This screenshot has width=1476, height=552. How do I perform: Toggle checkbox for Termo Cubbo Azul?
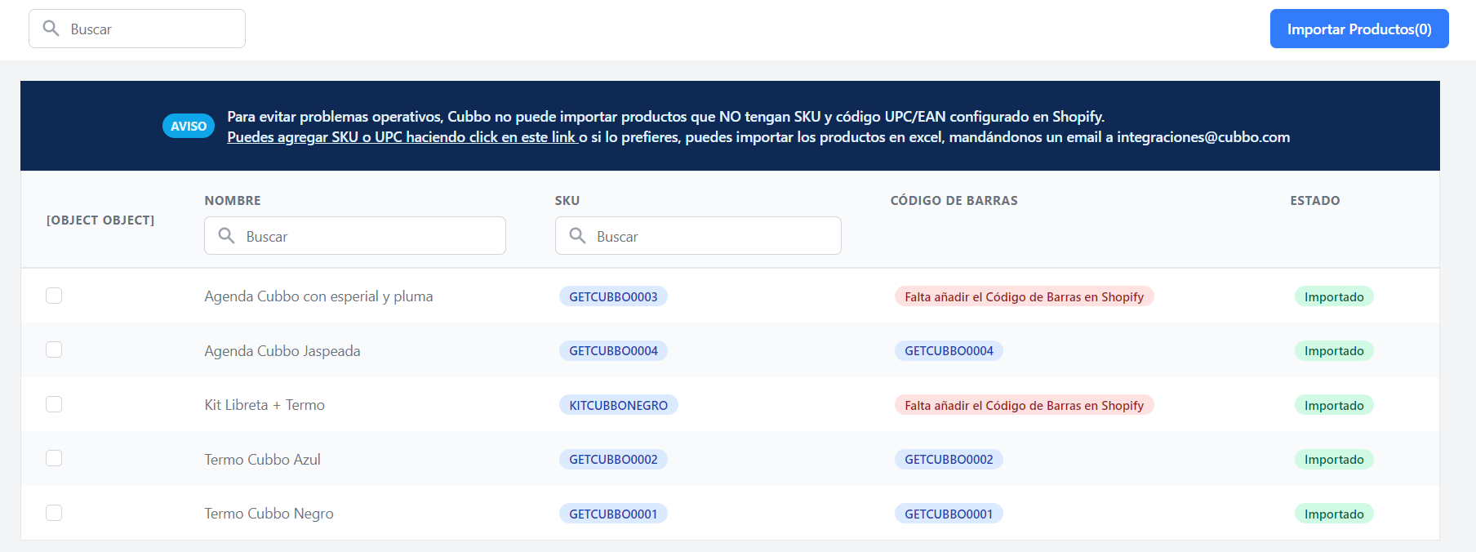(x=54, y=458)
